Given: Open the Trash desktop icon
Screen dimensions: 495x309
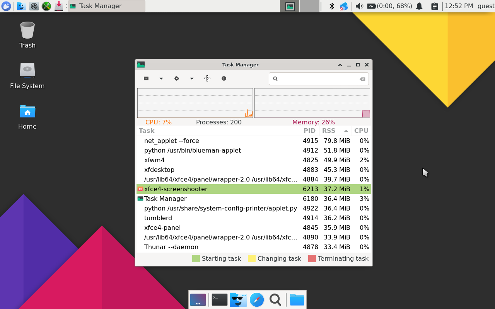Looking at the screenshot, I should [x=27, y=35].
